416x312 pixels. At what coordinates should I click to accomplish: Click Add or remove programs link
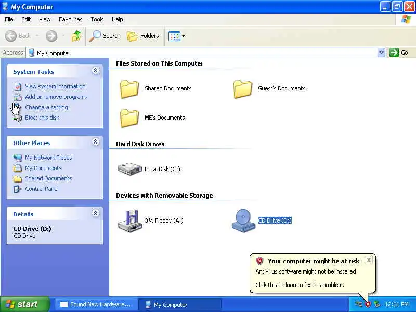[56, 97]
